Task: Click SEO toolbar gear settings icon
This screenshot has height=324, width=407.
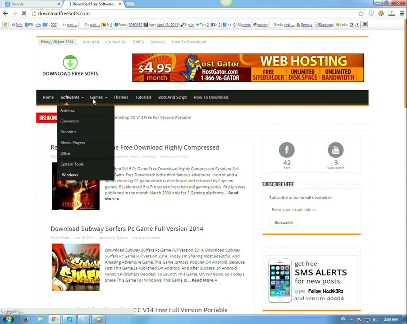Action: (5, 24)
